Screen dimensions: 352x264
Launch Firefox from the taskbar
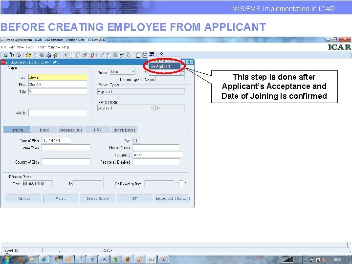pyautogui.click(x=21, y=260)
